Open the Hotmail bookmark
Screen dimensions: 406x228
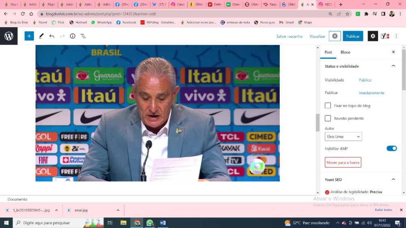pyautogui.click(x=78, y=22)
